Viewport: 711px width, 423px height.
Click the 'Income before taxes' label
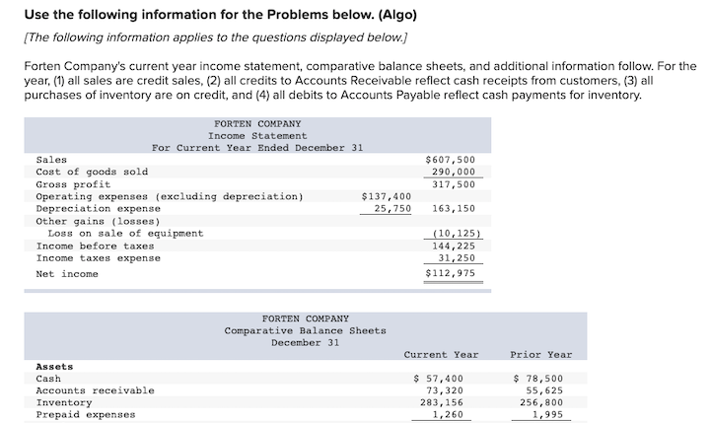point(96,247)
